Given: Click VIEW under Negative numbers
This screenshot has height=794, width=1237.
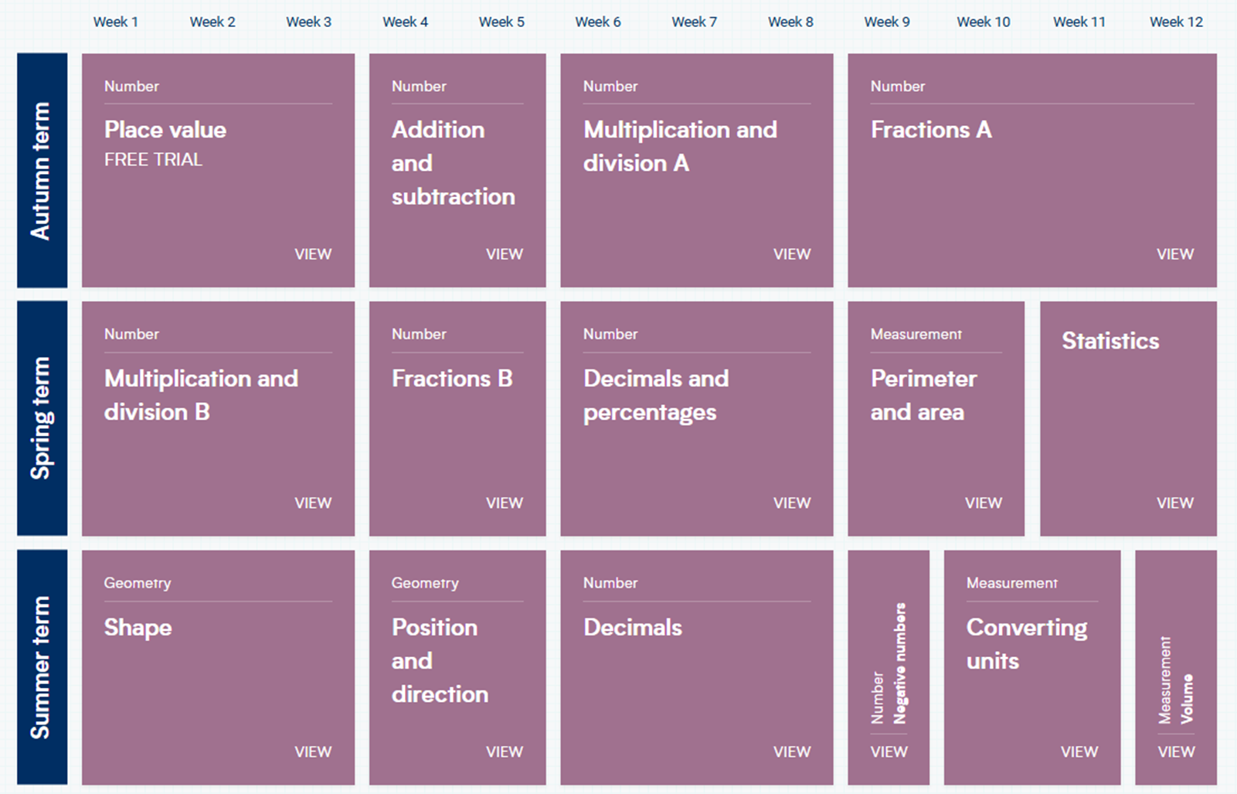Looking at the screenshot, I should [889, 752].
